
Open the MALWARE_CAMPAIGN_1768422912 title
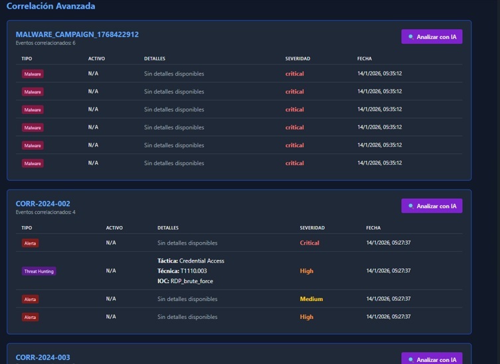(77, 34)
